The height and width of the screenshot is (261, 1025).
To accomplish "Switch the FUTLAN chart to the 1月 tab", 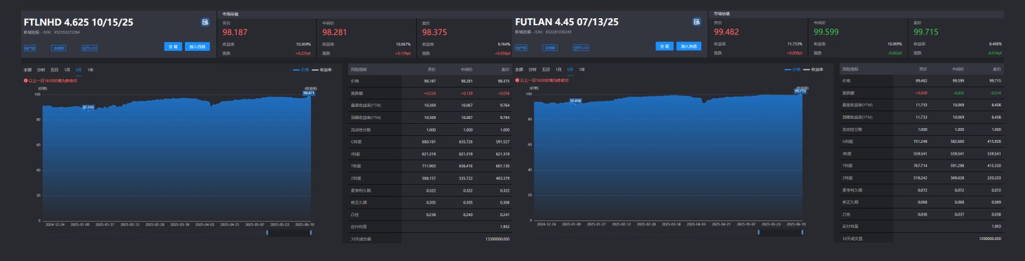I will tap(558, 69).
